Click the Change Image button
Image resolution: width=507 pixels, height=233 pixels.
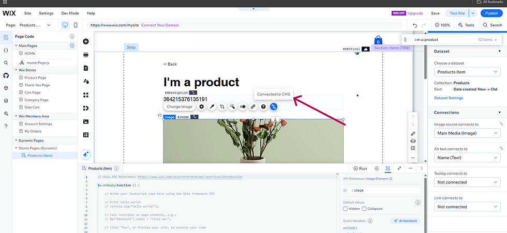180,107
